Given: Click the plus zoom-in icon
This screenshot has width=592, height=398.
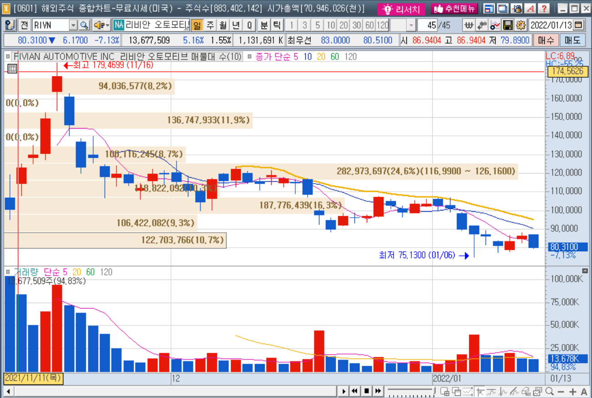Looking at the screenshot, I should [x=572, y=392].
